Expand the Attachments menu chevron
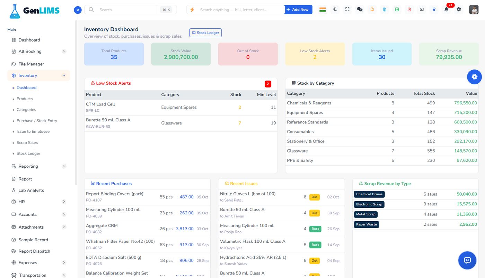 point(64,227)
